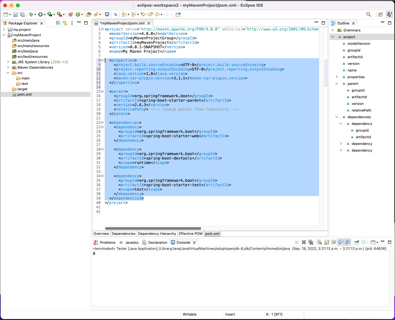Click the Search flashlight icon in toolbar
Viewport: 395px width, 320px height.
[x=96, y=14]
